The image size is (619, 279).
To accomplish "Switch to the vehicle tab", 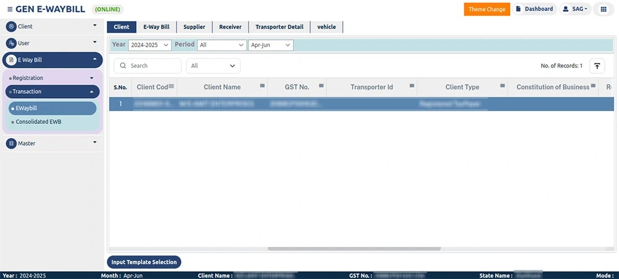I will [326, 27].
